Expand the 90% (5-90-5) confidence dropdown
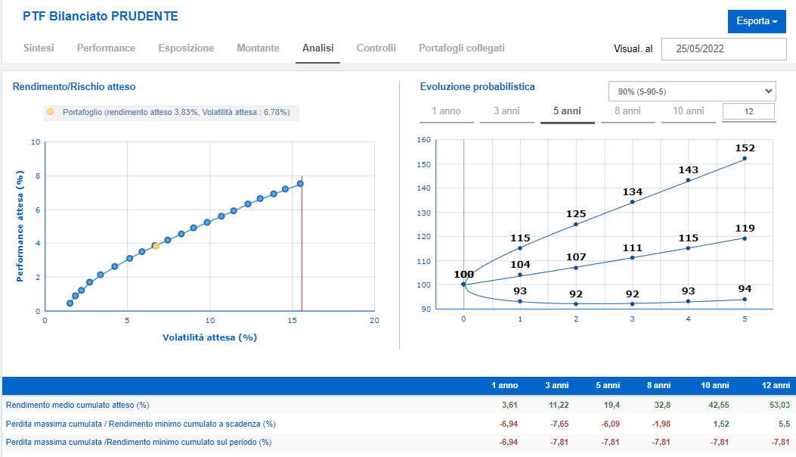The width and height of the screenshot is (796, 457). [692, 92]
